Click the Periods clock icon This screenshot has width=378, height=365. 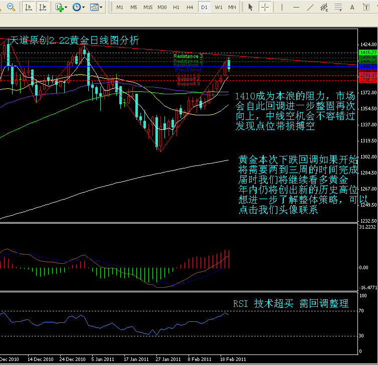(77, 7)
